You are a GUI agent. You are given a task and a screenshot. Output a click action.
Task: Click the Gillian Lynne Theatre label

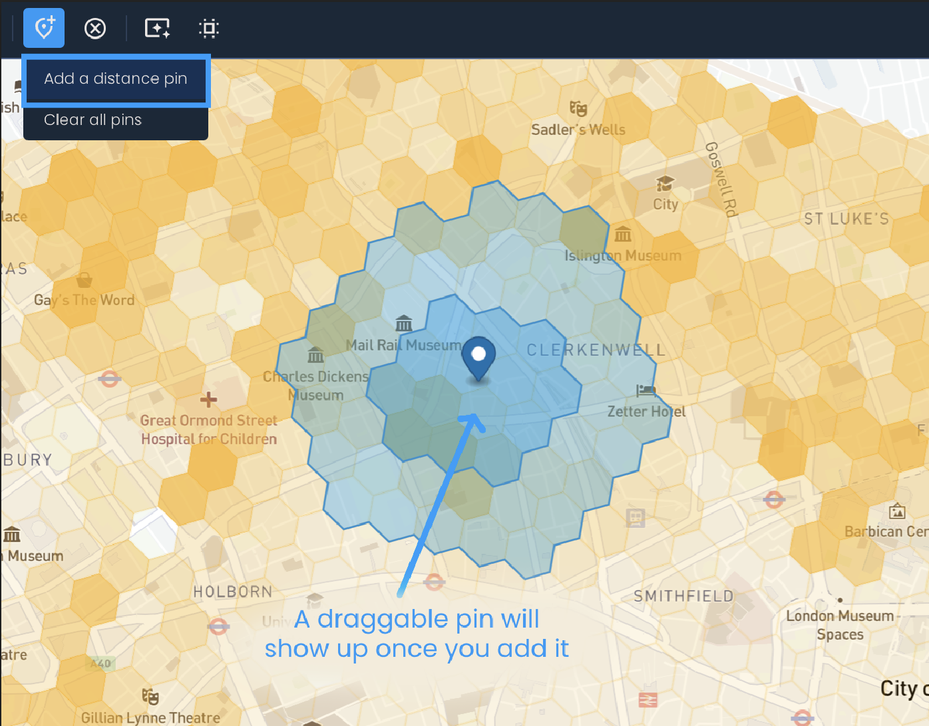(150, 718)
